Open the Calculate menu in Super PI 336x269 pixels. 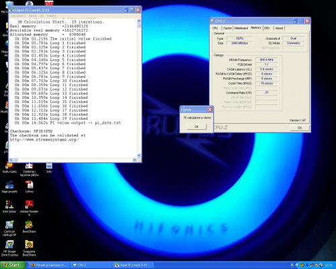pos(18,15)
